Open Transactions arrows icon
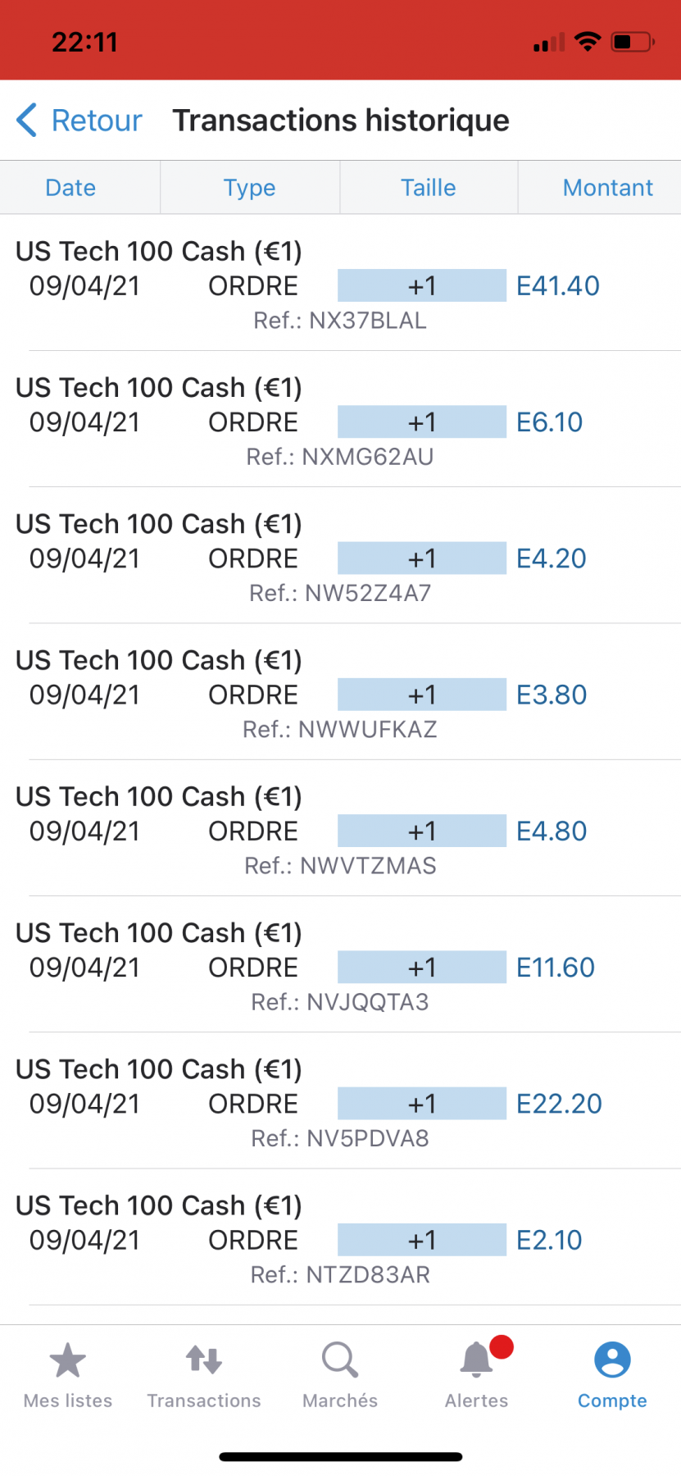 click(204, 1360)
